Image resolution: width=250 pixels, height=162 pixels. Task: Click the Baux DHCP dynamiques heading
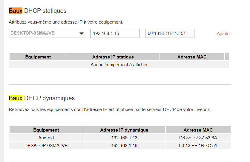point(42,98)
